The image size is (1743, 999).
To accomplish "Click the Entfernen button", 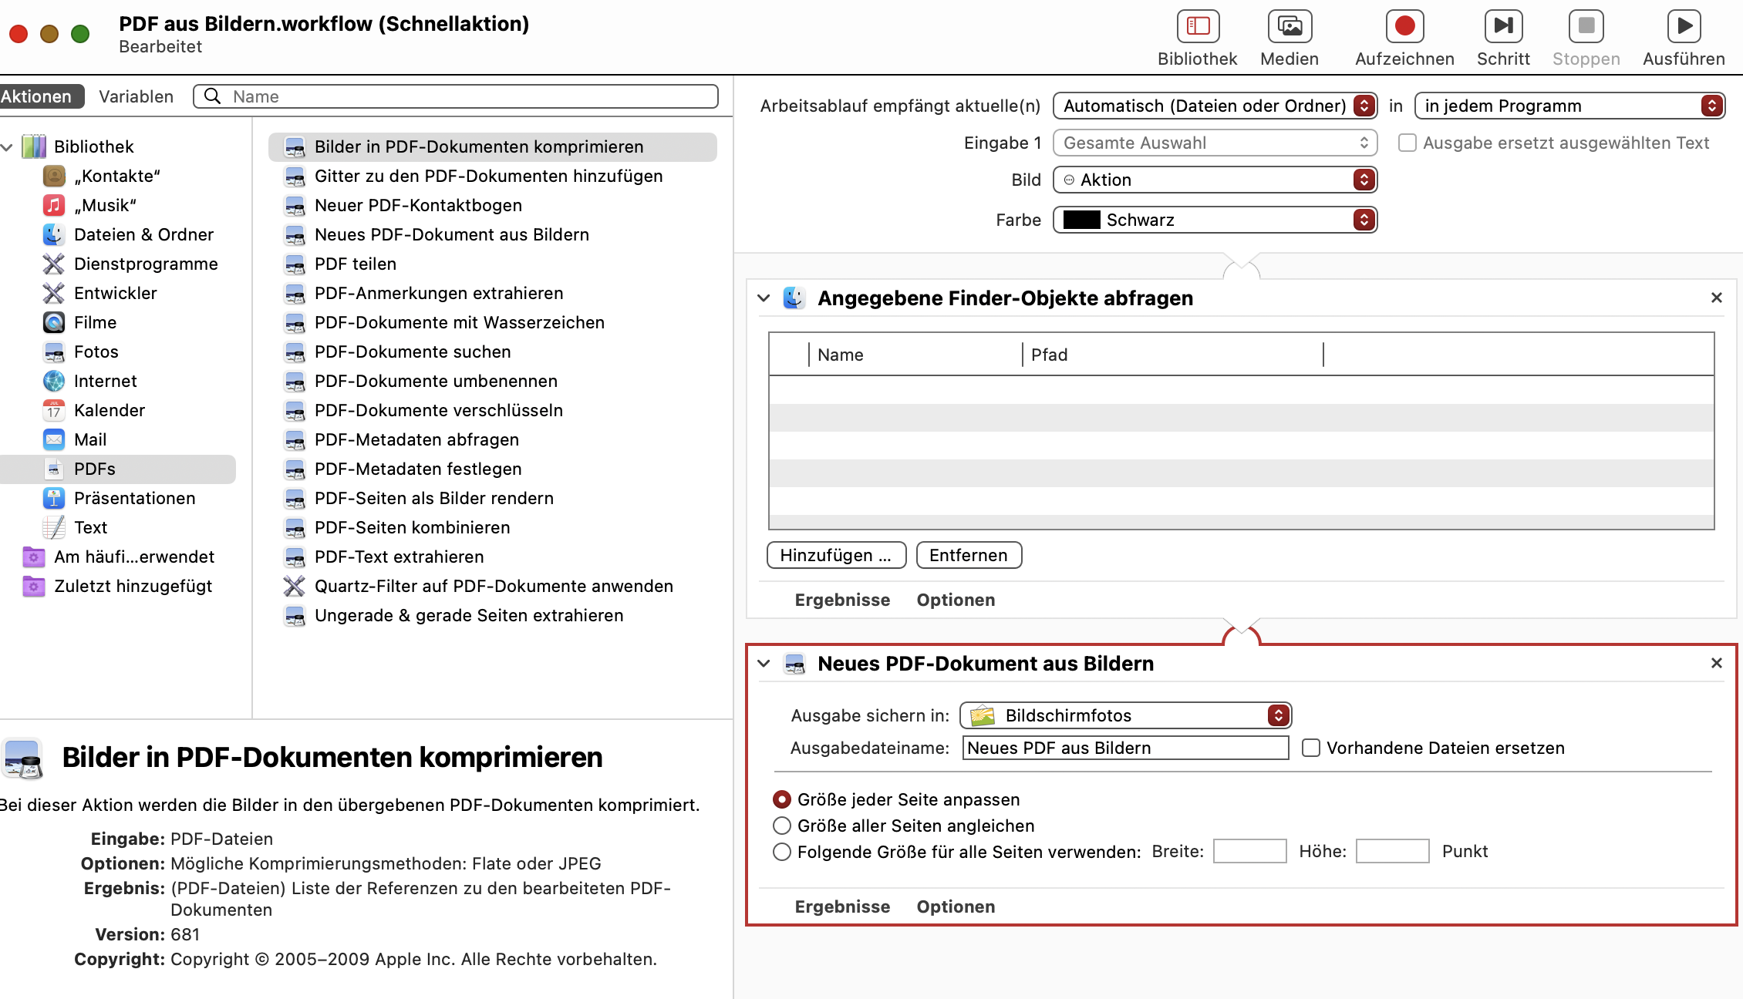I will coord(968,555).
